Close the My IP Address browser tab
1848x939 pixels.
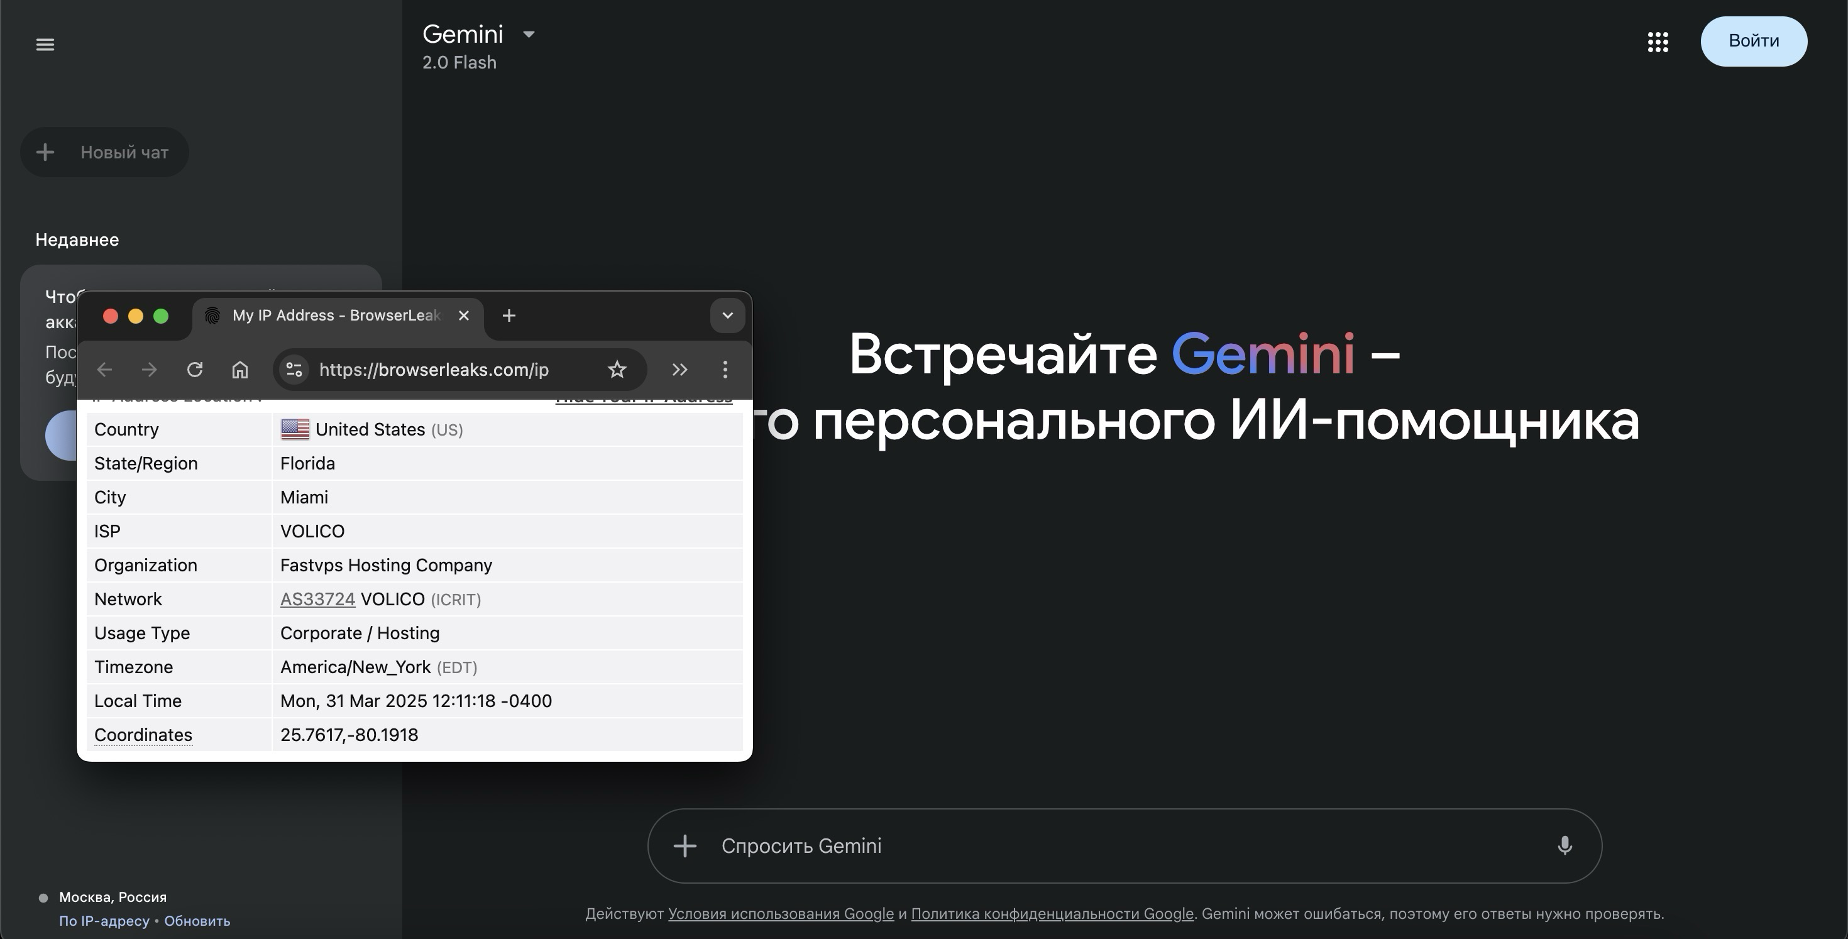coord(463,316)
